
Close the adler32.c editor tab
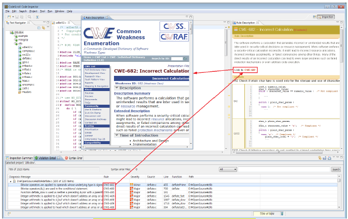[x=69, y=23]
